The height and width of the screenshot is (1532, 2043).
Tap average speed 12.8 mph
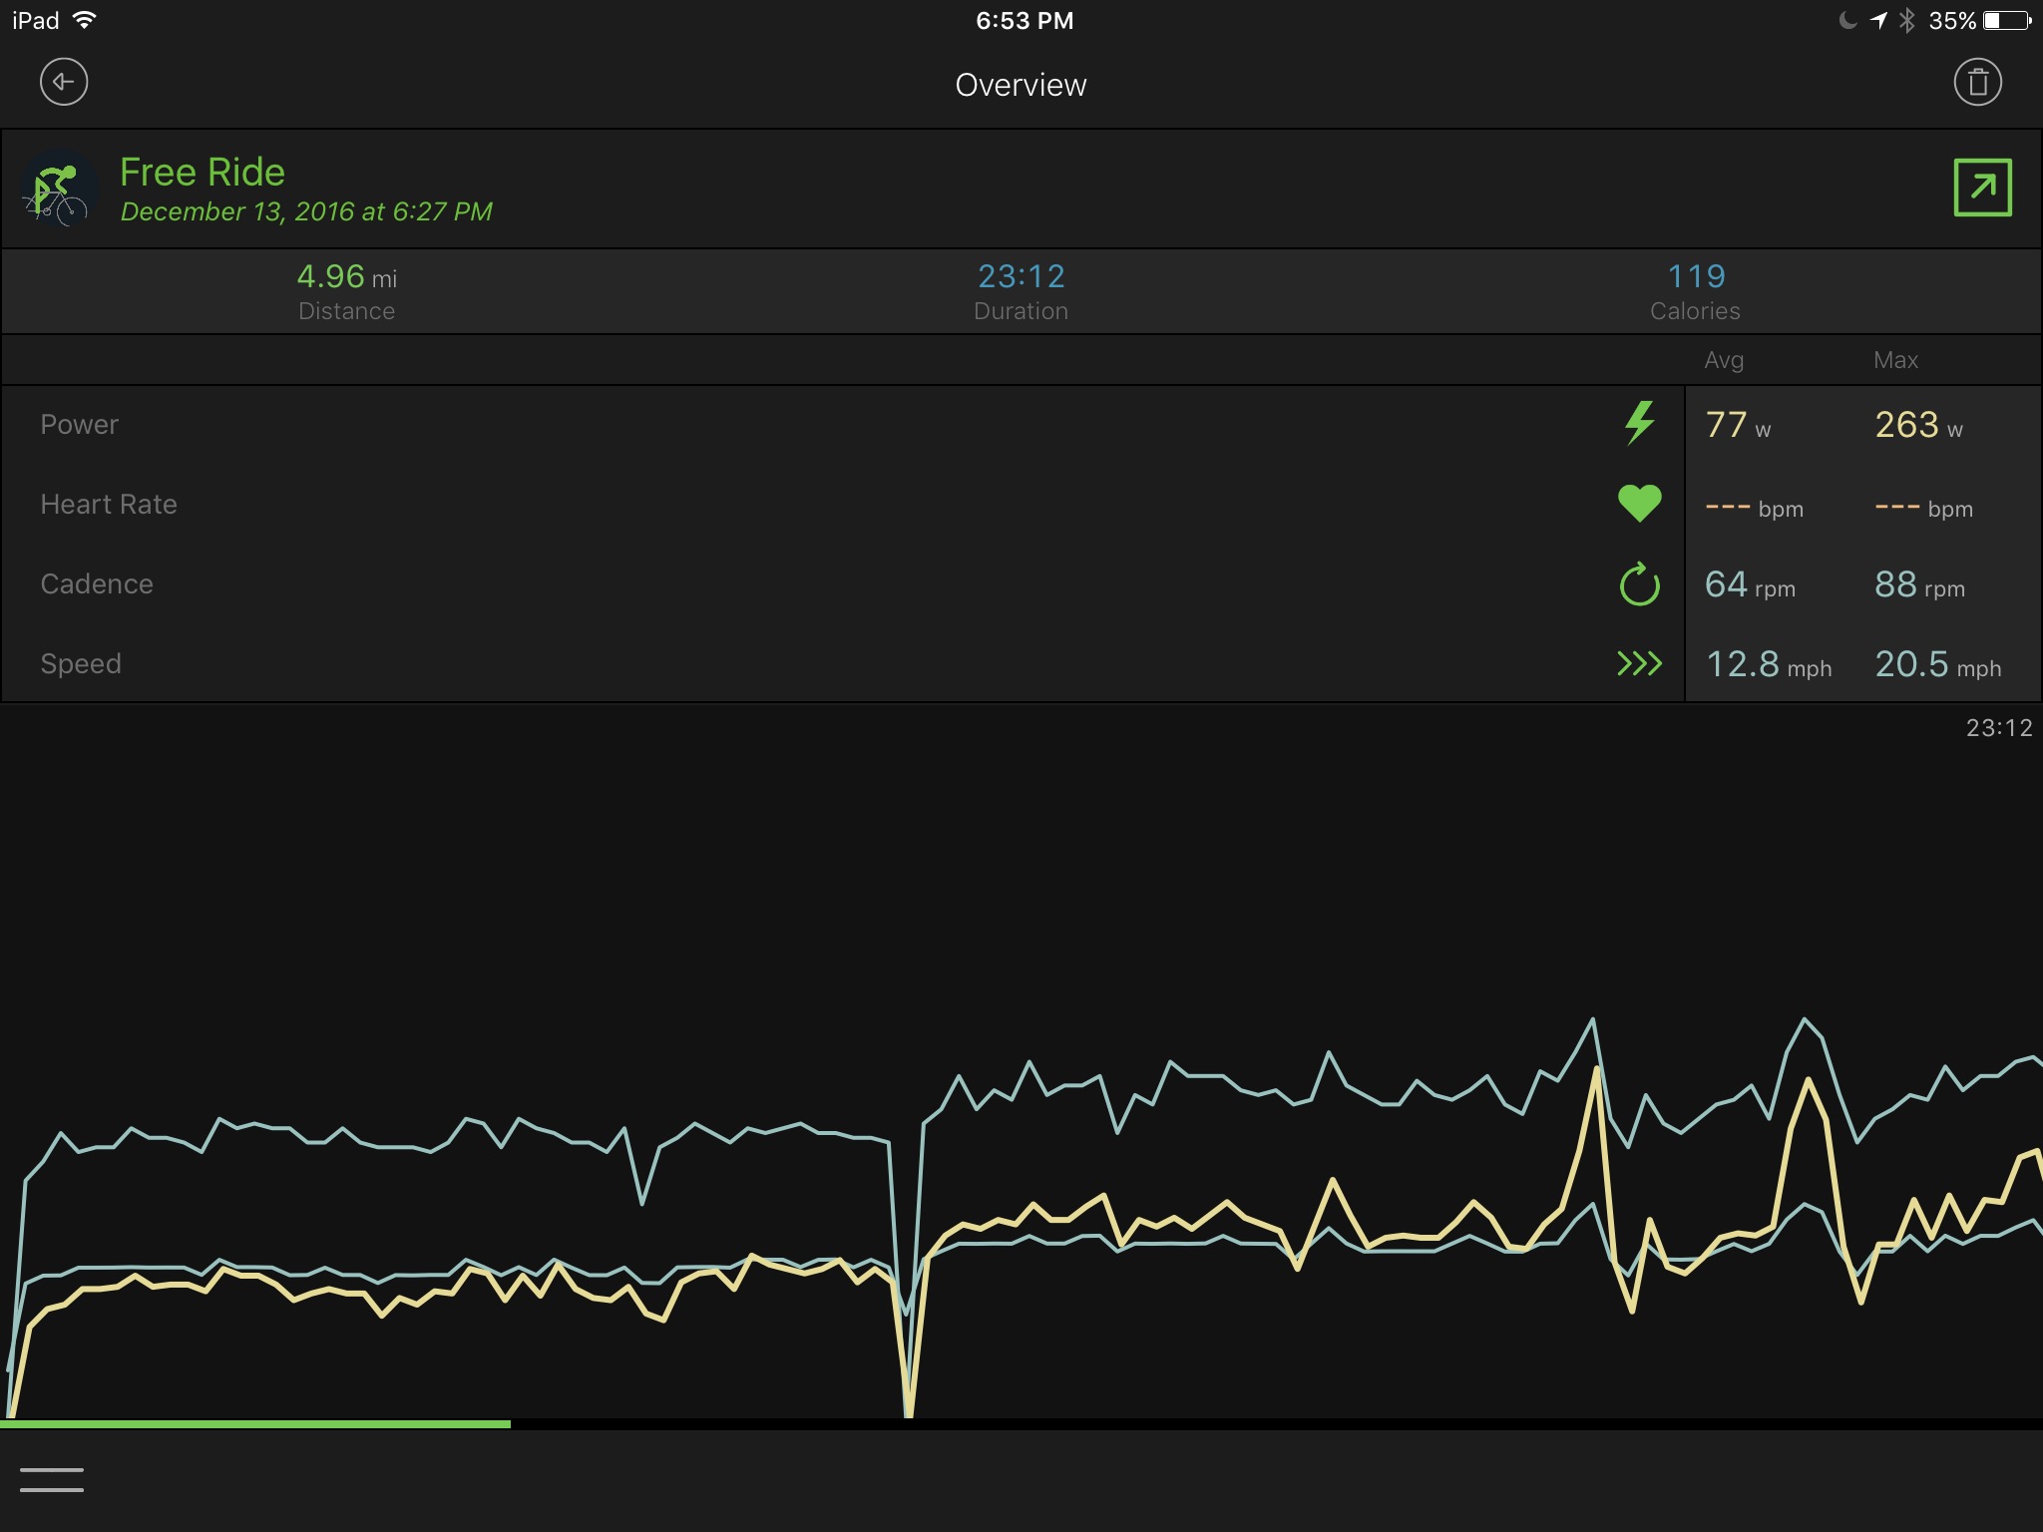(1769, 665)
